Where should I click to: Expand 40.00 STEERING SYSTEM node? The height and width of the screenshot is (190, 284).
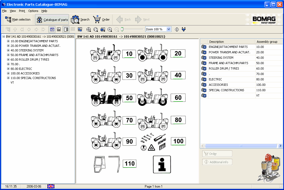(8, 50)
